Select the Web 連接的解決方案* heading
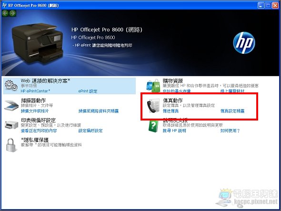This screenshot has width=281, height=211. click(45, 81)
